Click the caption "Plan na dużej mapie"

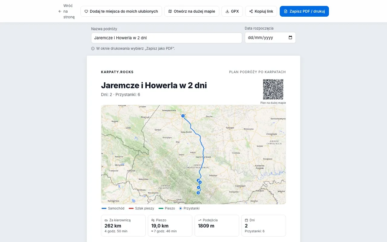click(273, 103)
